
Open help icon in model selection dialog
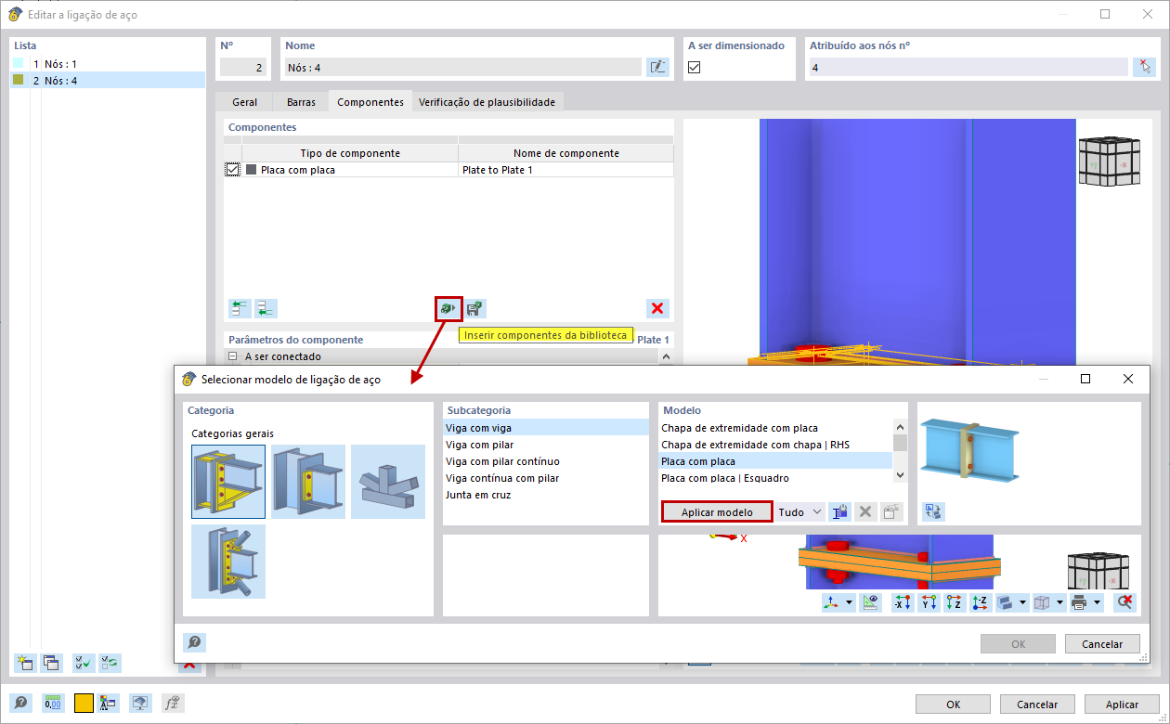194,642
